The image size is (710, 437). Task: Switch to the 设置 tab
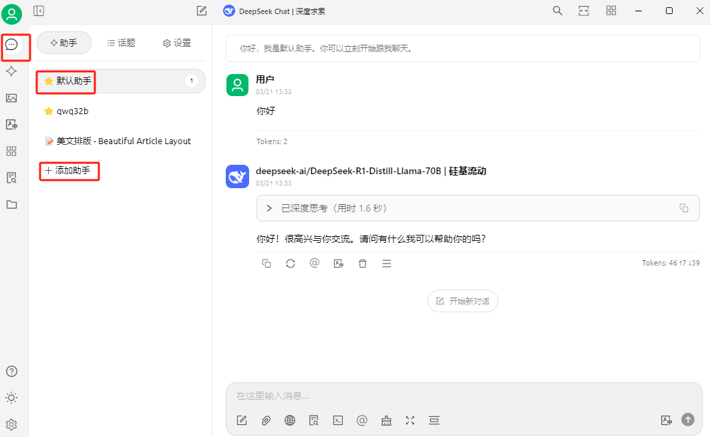click(x=177, y=43)
